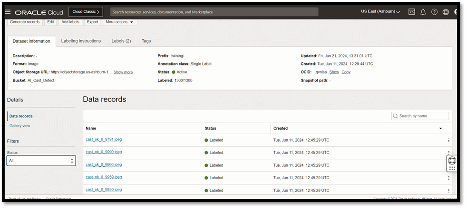
Task: Open the Cloud Shell developer tools icon
Action: [411, 12]
